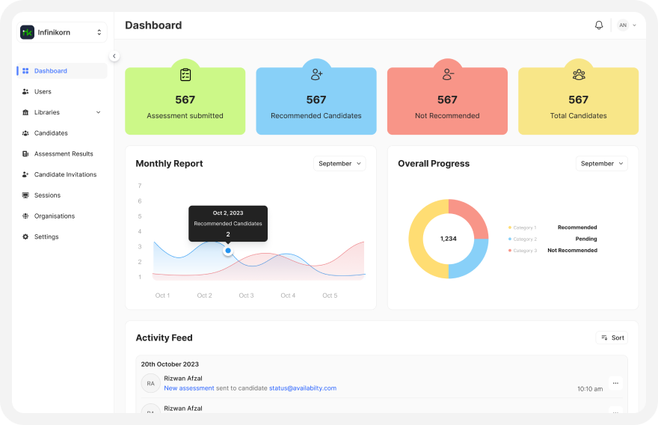658x425 pixels.
Task: Open Assessment Results in the sidebar
Action: (64, 153)
